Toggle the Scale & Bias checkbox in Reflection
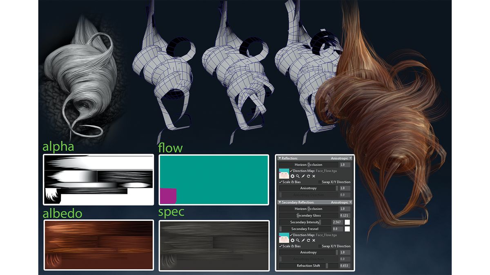490x275 pixels. click(x=281, y=182)
